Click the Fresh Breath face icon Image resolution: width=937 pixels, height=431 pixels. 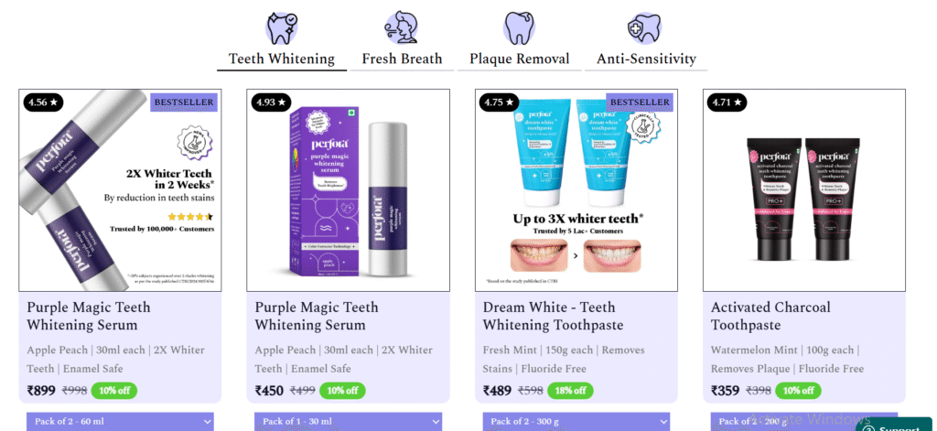401,28
